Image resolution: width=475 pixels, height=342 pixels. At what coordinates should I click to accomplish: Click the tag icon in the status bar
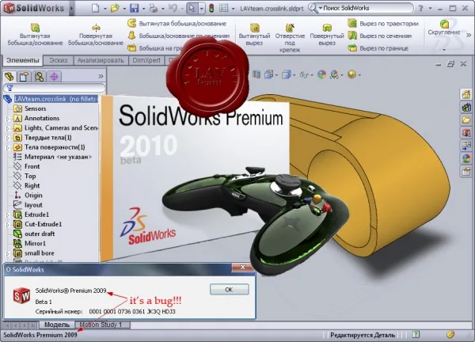(x=450, y=334)
